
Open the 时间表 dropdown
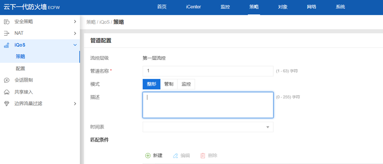208,127
